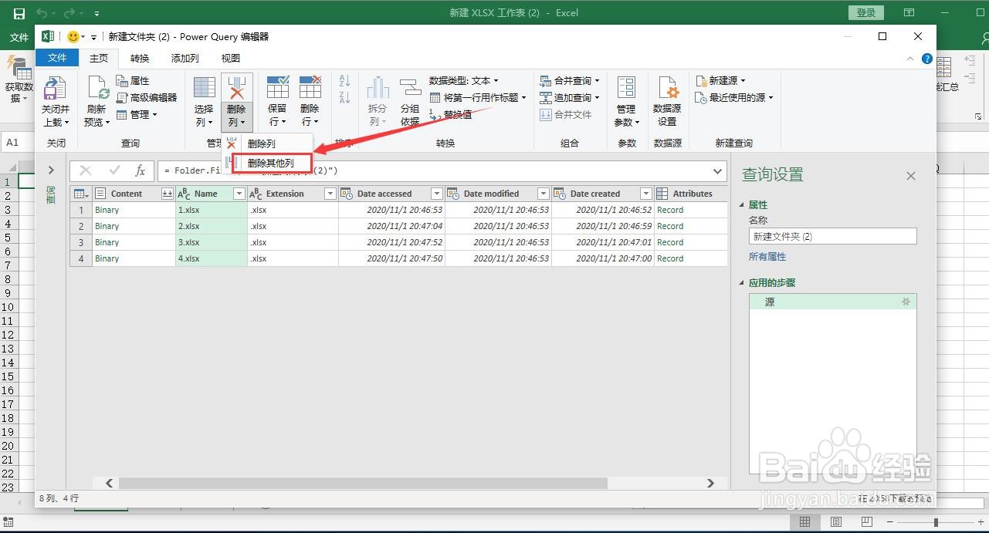The width and height of the screenshot is (989, 533).
Task: Edit the query Name (名称) field
Action: click(832, 237)
